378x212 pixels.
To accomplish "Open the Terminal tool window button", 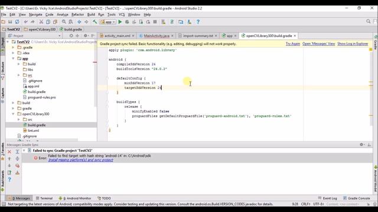I will point(44,198).
